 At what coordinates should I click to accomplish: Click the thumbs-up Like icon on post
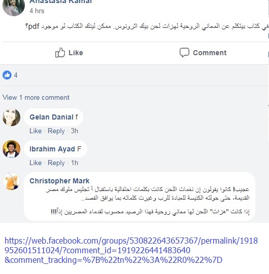60,53
